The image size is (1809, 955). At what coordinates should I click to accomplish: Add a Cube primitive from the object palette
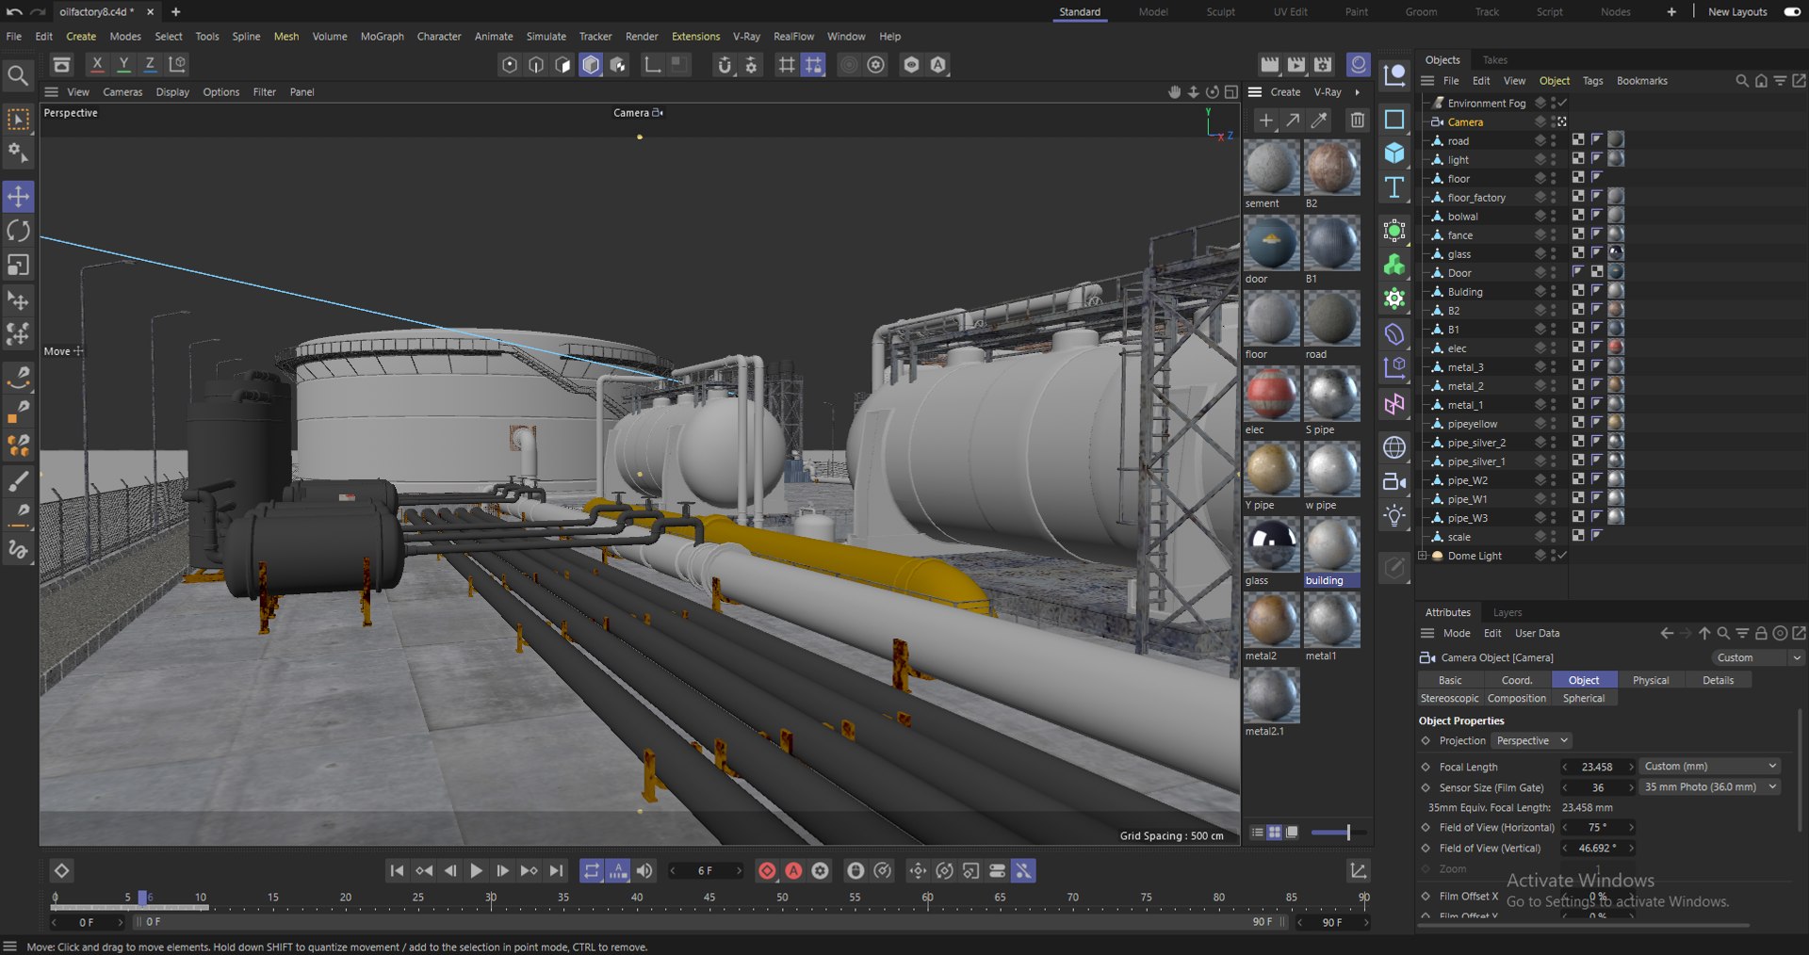pyautogui.click(x=1394, y=153)
